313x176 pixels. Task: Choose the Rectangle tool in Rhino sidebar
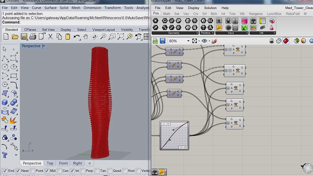(14, 76)
